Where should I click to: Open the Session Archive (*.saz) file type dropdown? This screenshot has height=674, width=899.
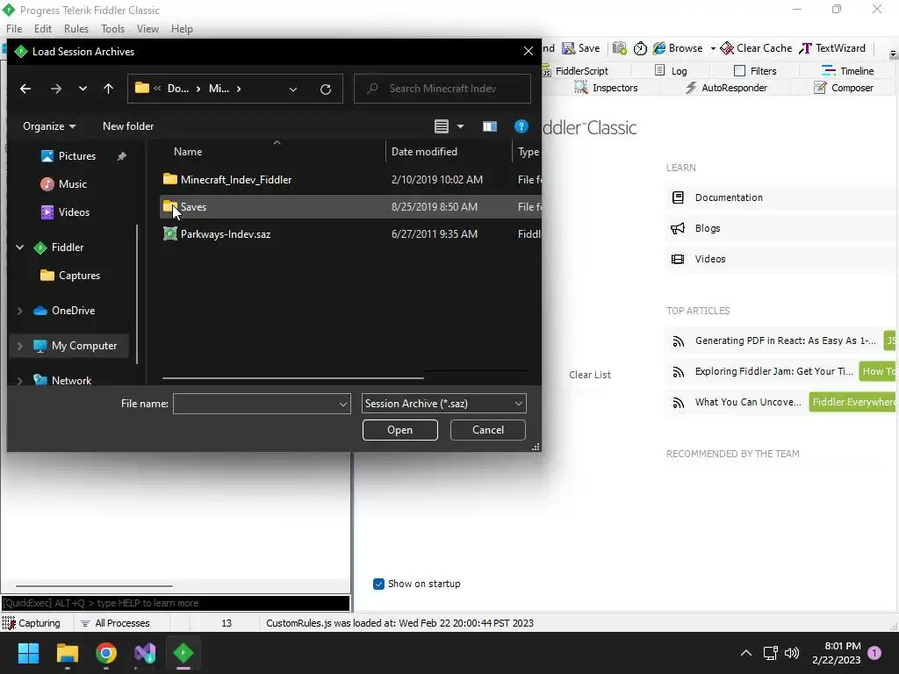pyautogui.click(x=443, y=404)
